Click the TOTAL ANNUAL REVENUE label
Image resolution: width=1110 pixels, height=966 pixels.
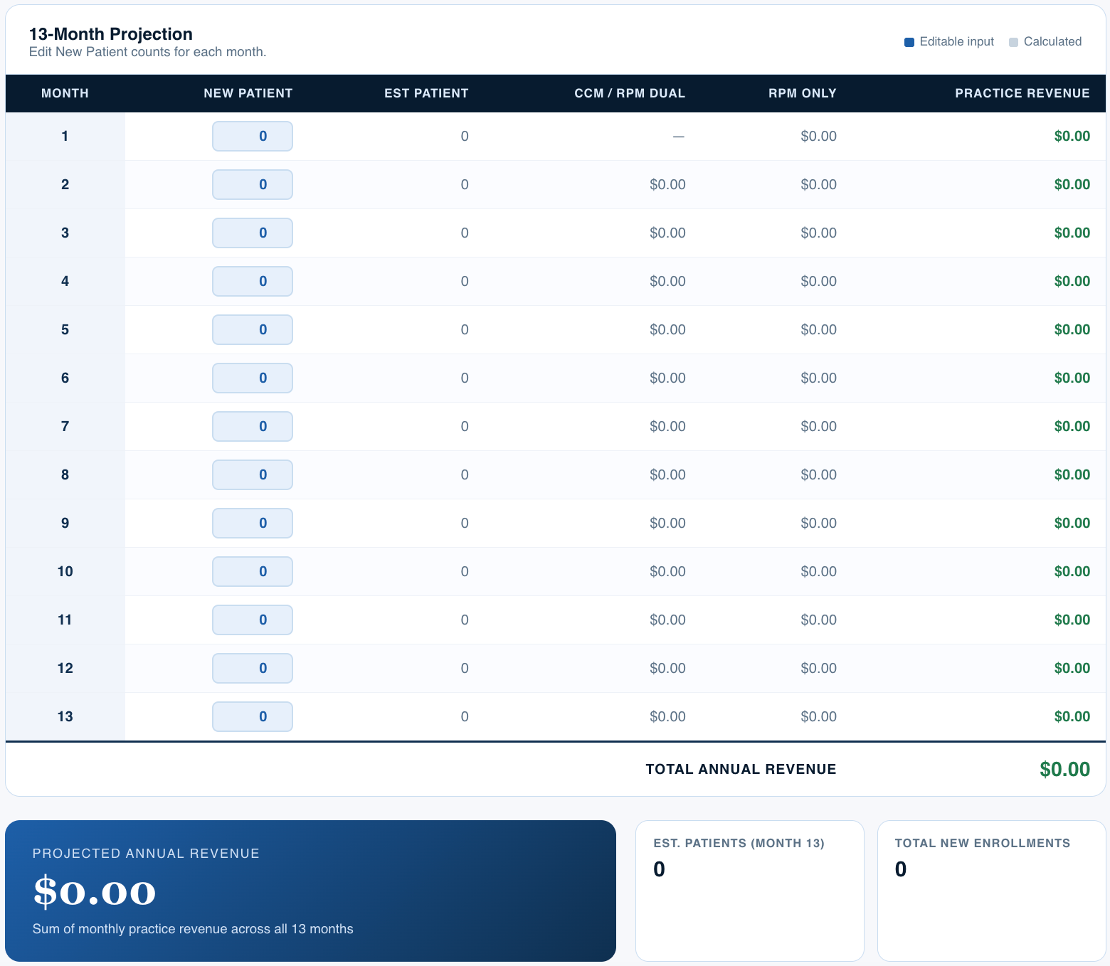[741, 769]
